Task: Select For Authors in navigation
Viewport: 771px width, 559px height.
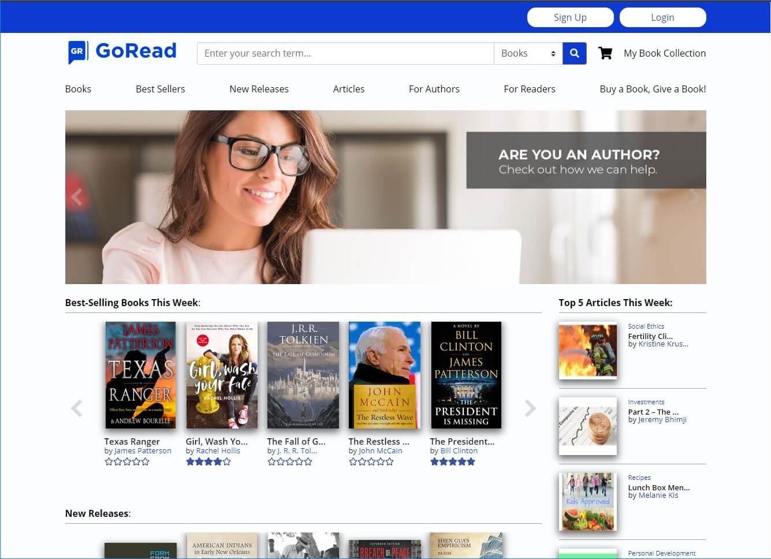Action: pos(434,89)
